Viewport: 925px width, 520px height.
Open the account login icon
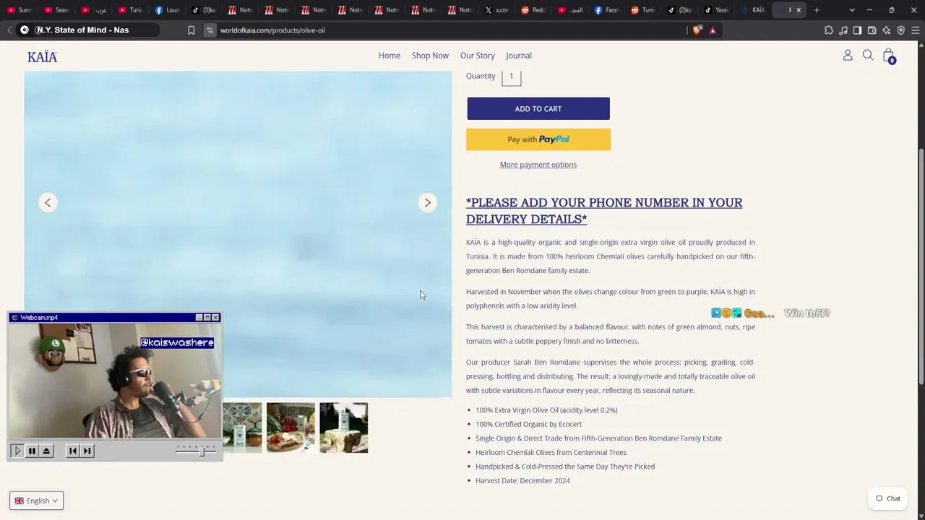(848, 55)
